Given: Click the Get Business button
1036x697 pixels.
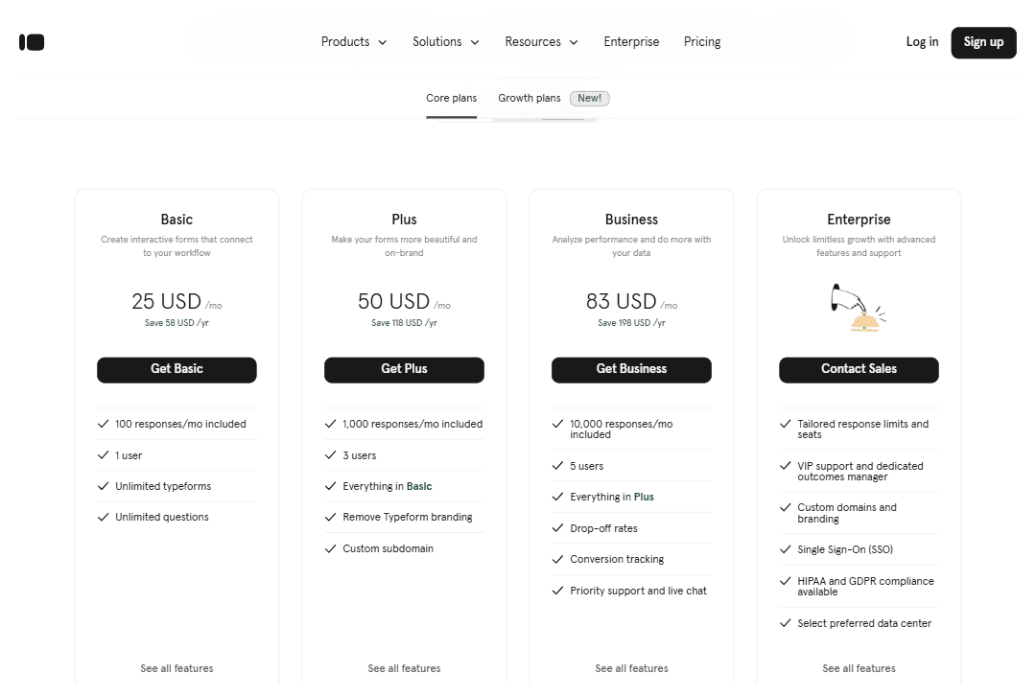Looking at the screenshot, I should click(x=631, y=369).
